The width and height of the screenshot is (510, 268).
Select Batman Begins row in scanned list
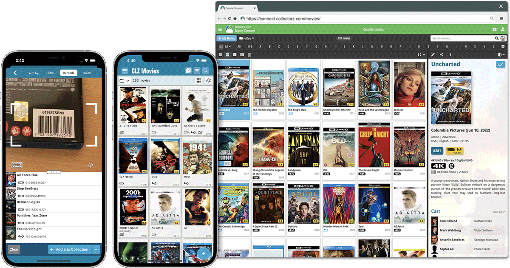[54, 206]
